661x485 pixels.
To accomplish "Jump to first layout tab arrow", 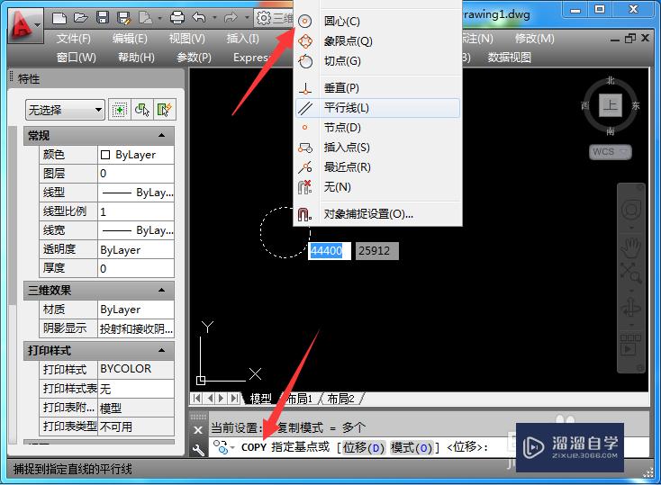I will [x=197, y=399].
